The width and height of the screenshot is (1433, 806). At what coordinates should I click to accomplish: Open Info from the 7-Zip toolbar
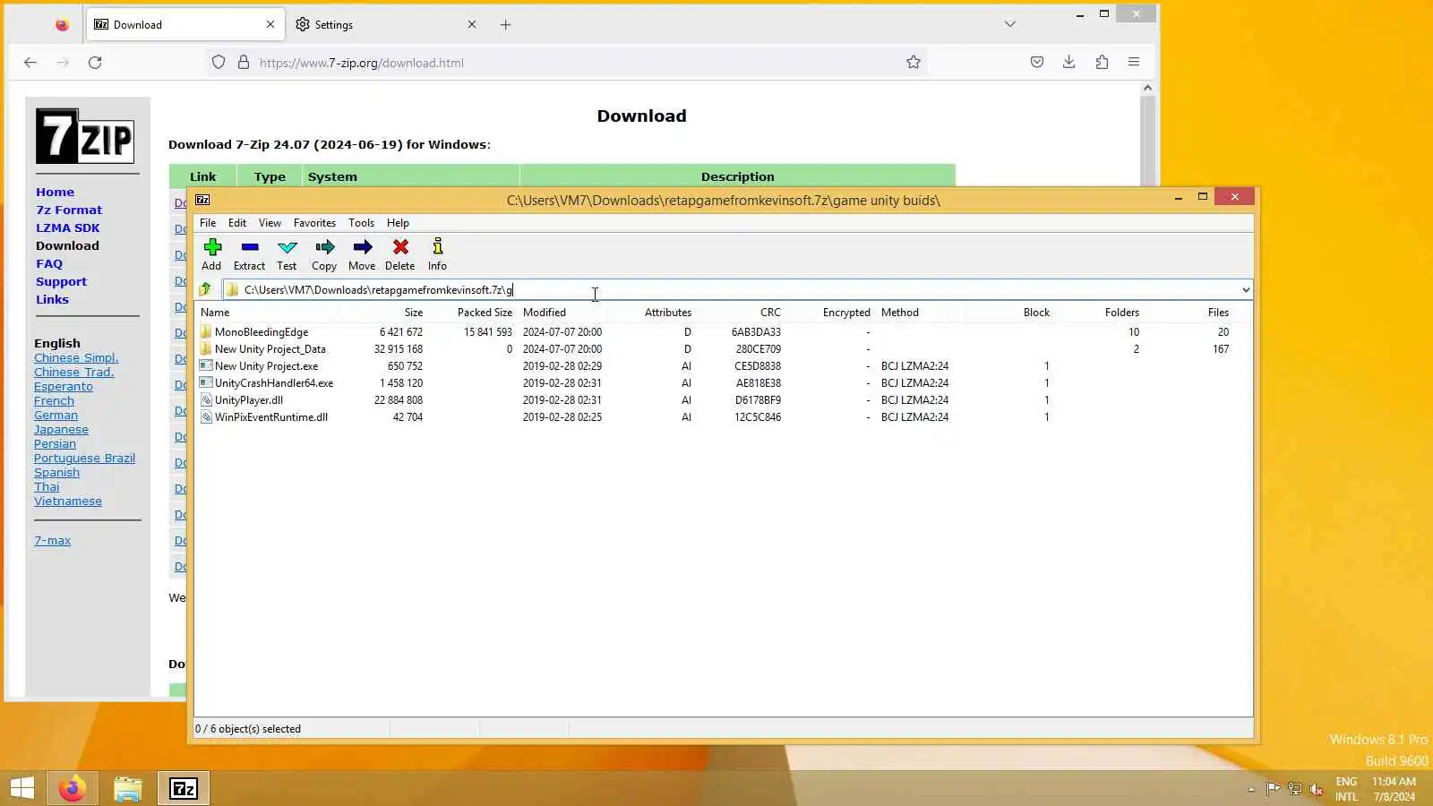point(437,254)
